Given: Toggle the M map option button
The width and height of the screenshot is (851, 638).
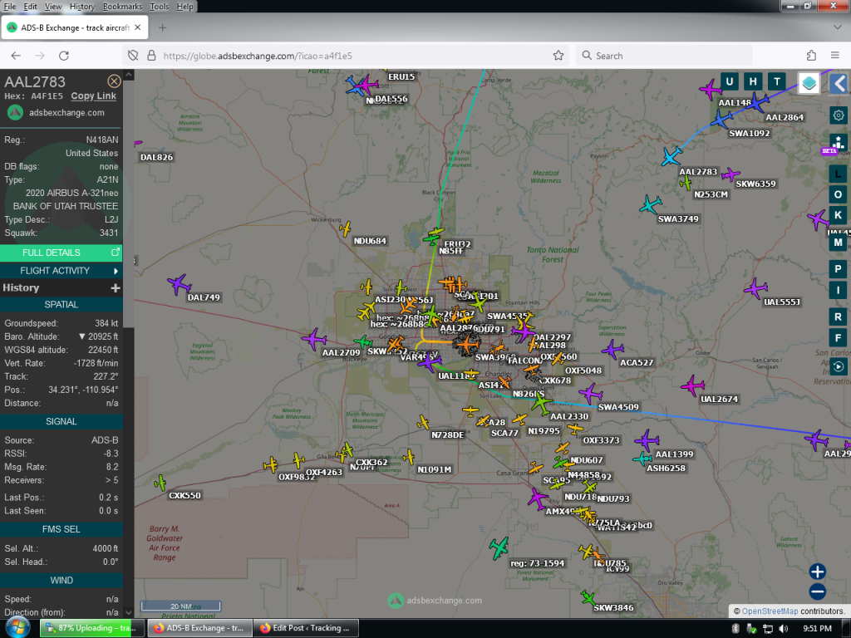Looking at the screenshot, I should [x=838, y=243].
